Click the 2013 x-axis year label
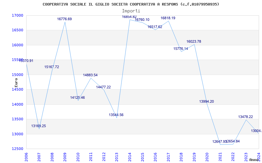The width and height of the screenshot is (262, 163). click(117, 157)
